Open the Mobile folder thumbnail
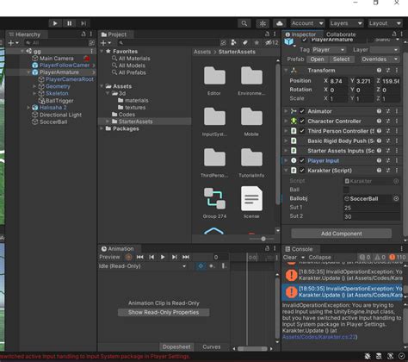The width and height of the screenshot is (408, 362). (251, 116)
